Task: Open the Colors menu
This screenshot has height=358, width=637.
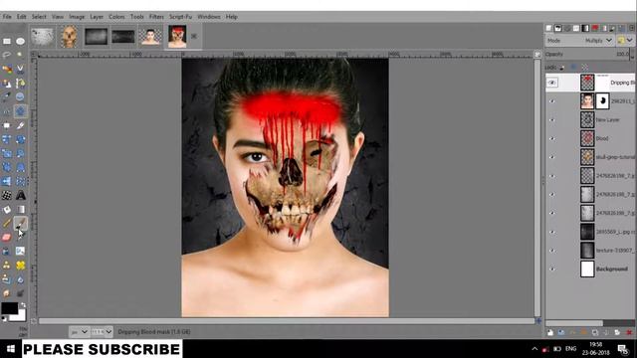Action: pyautogui.click(x=116, y=17)
